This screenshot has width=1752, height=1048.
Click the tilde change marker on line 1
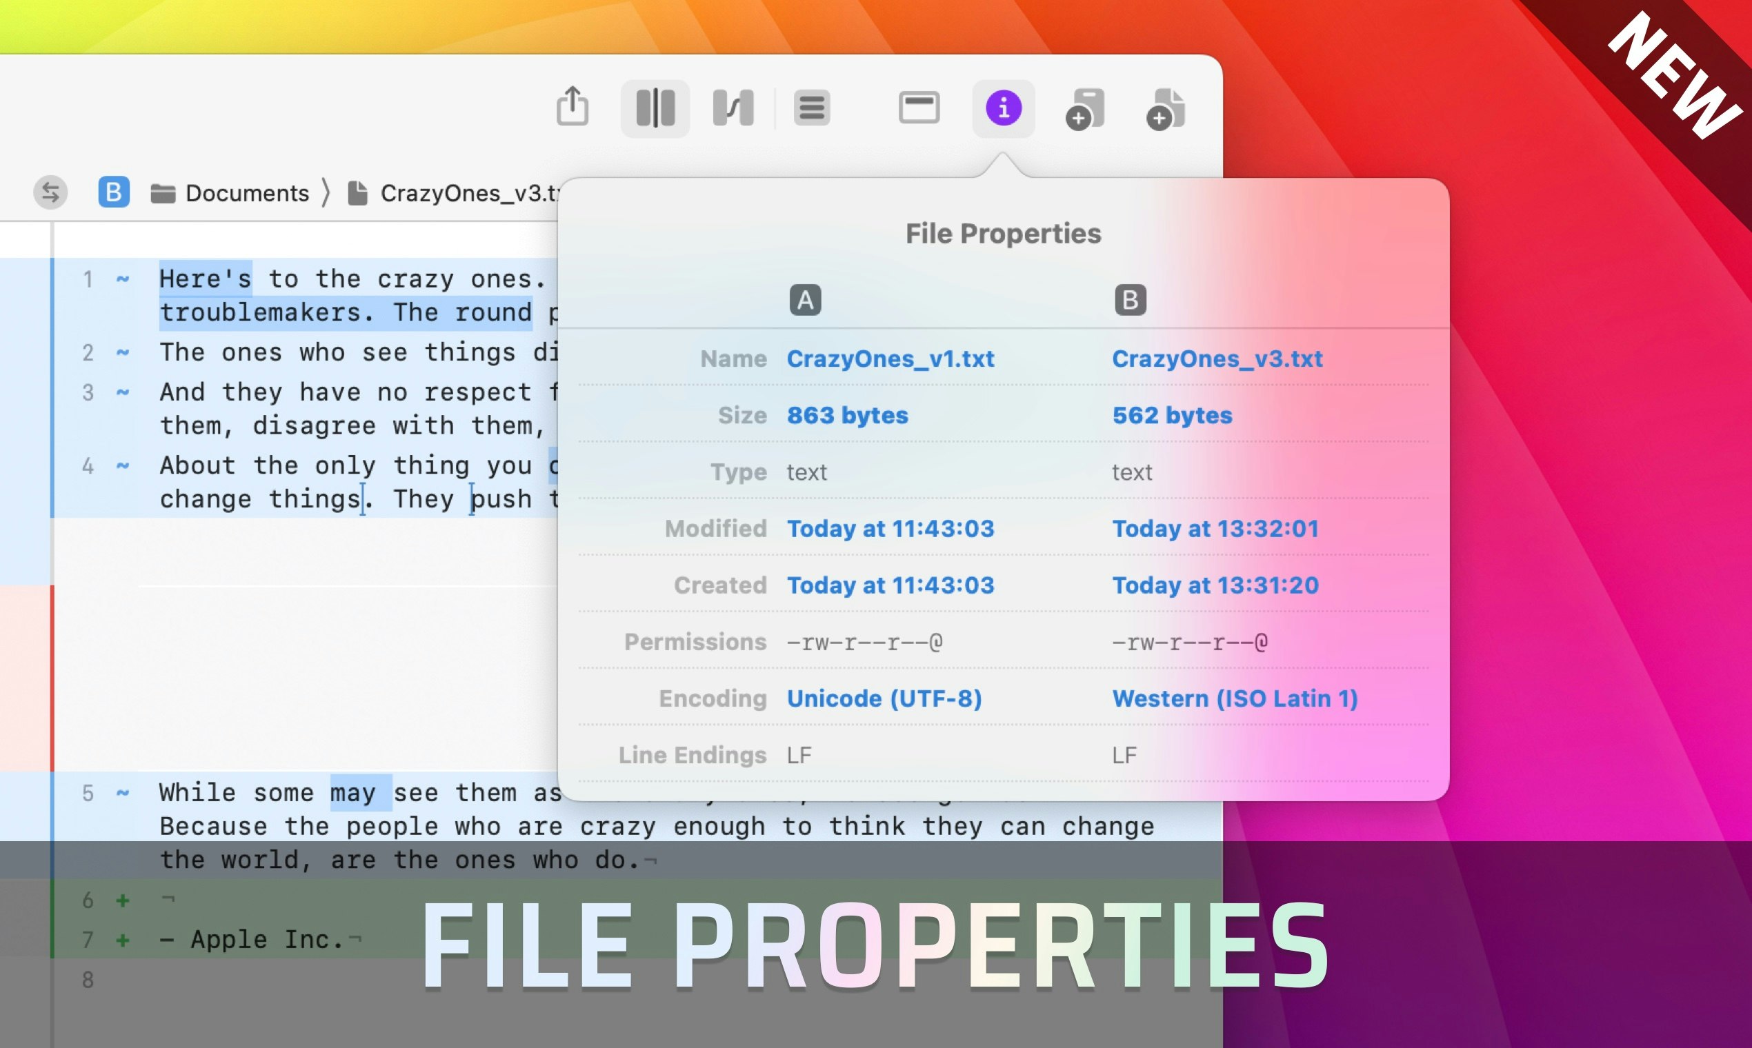click(122, 279)
